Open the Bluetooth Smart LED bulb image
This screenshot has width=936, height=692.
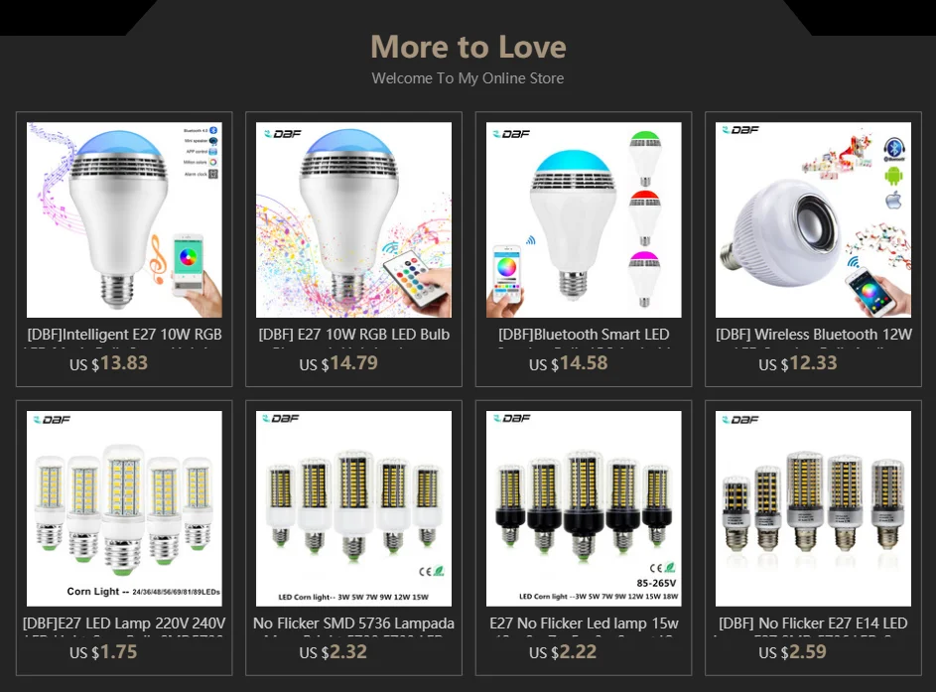coord(584,219)
